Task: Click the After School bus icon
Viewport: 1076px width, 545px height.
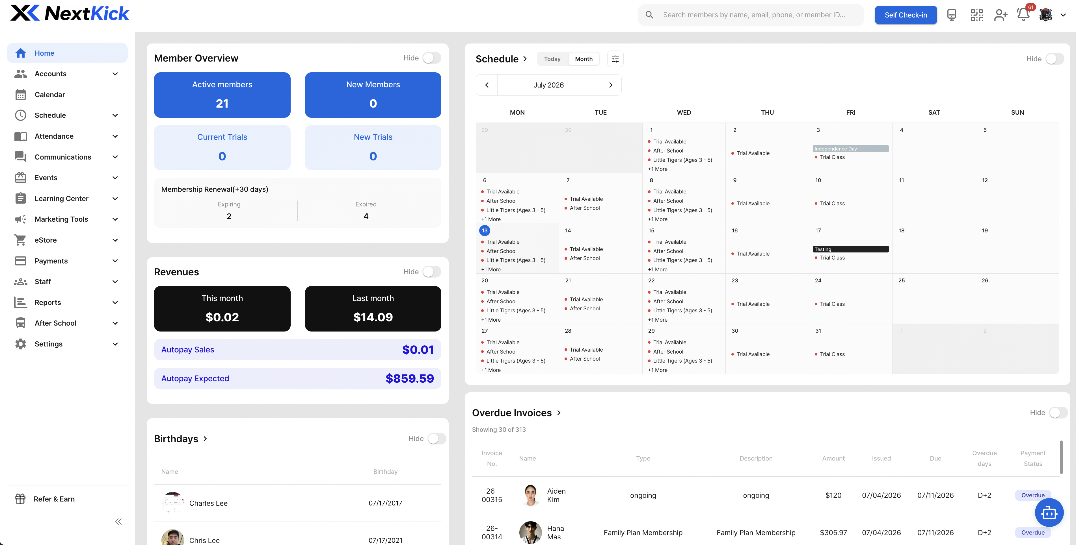Action: point(20,323)
